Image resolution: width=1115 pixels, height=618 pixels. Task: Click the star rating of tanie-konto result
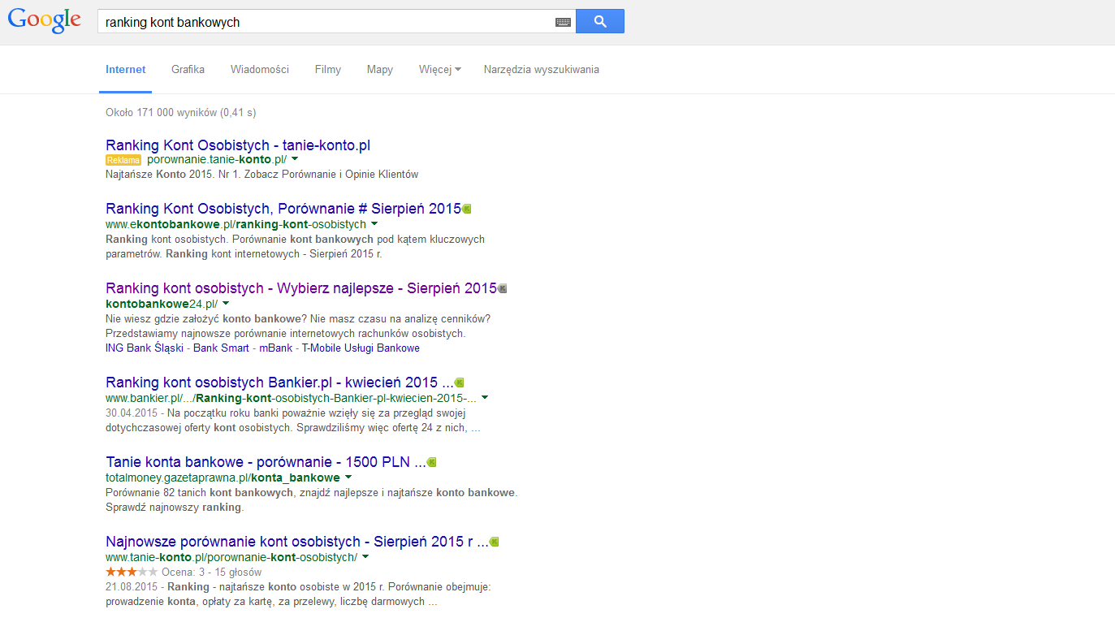coord(132,572)
